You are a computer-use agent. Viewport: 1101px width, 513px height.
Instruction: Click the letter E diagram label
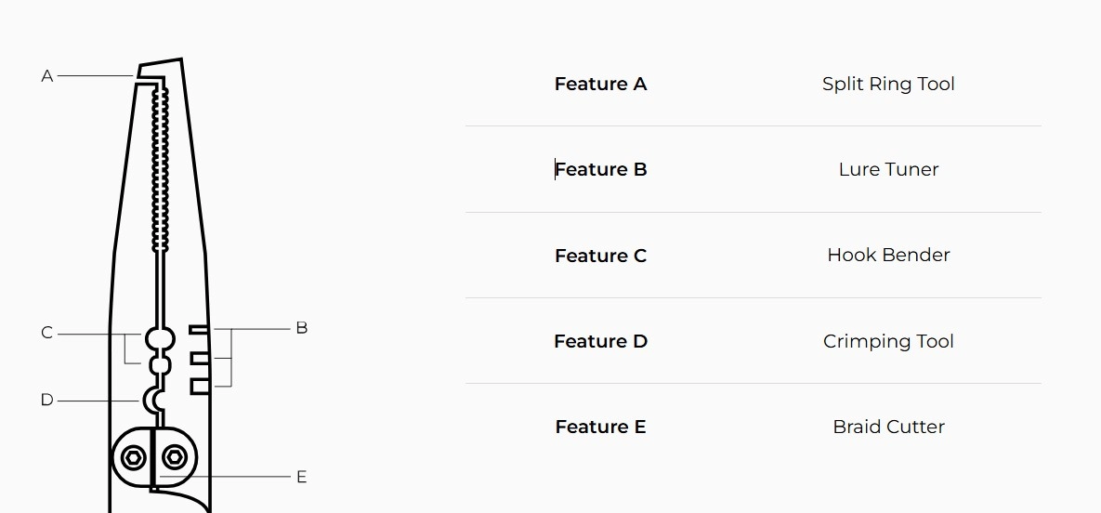tap(301, 477)
